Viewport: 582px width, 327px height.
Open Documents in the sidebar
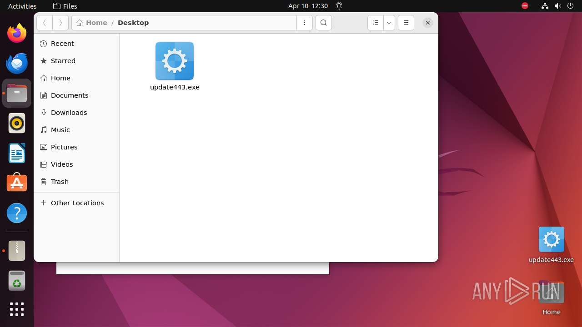point(76,95)
